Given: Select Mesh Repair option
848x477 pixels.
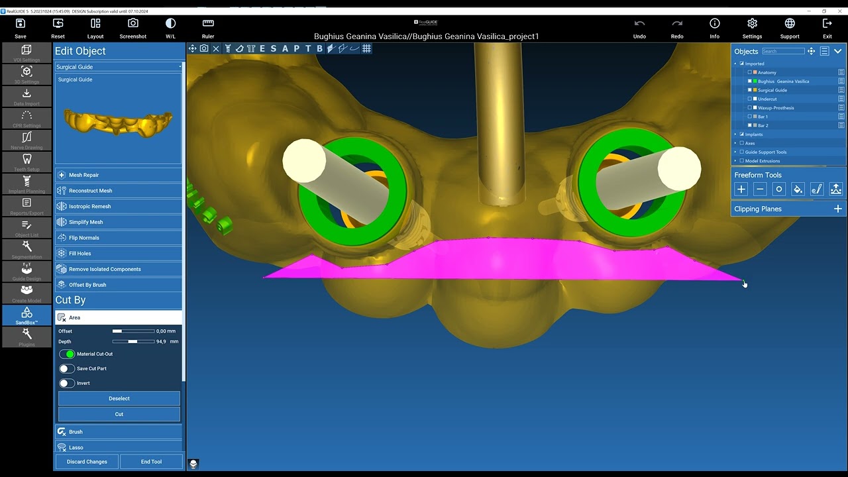Looking at the screenshot, I should click(x=119, y=175).
